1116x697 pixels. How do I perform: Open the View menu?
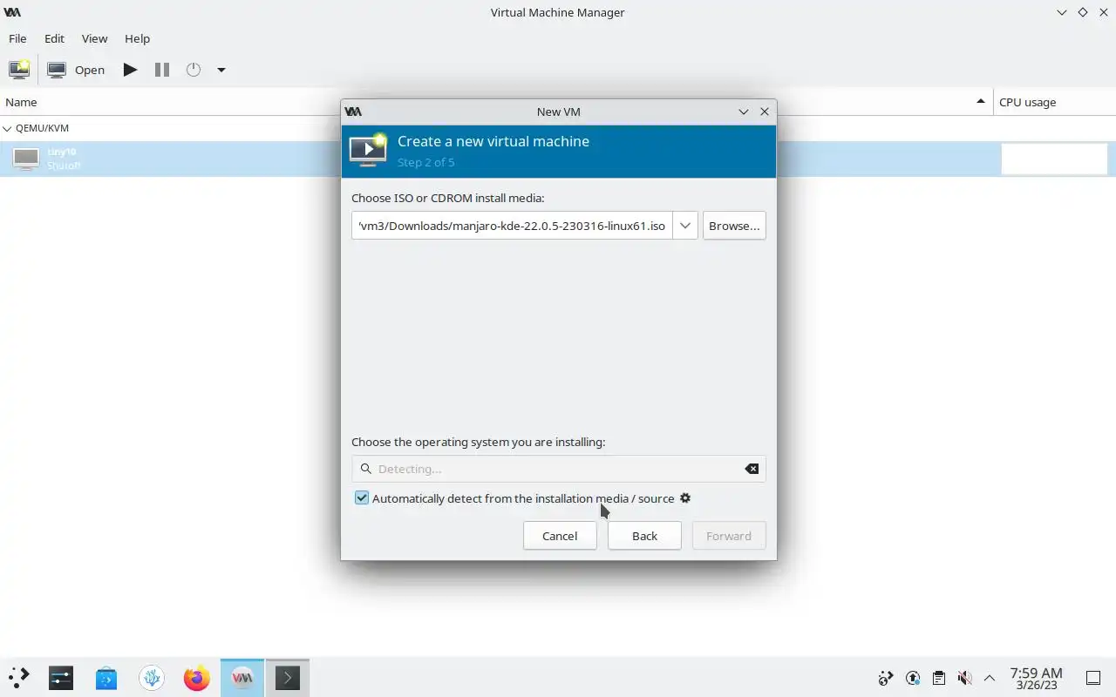tap(94, 38)
